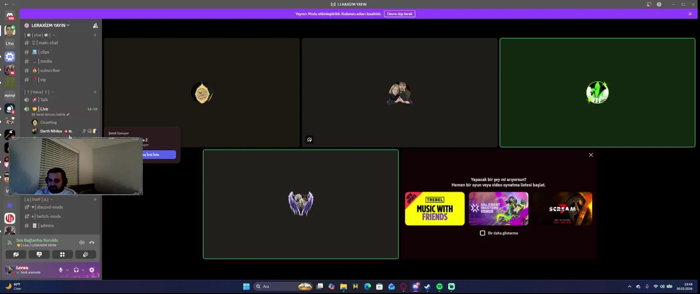Screen dimensions: 700x294
Task: Click the Windows taskbar search box
Action: pos(282,287)
